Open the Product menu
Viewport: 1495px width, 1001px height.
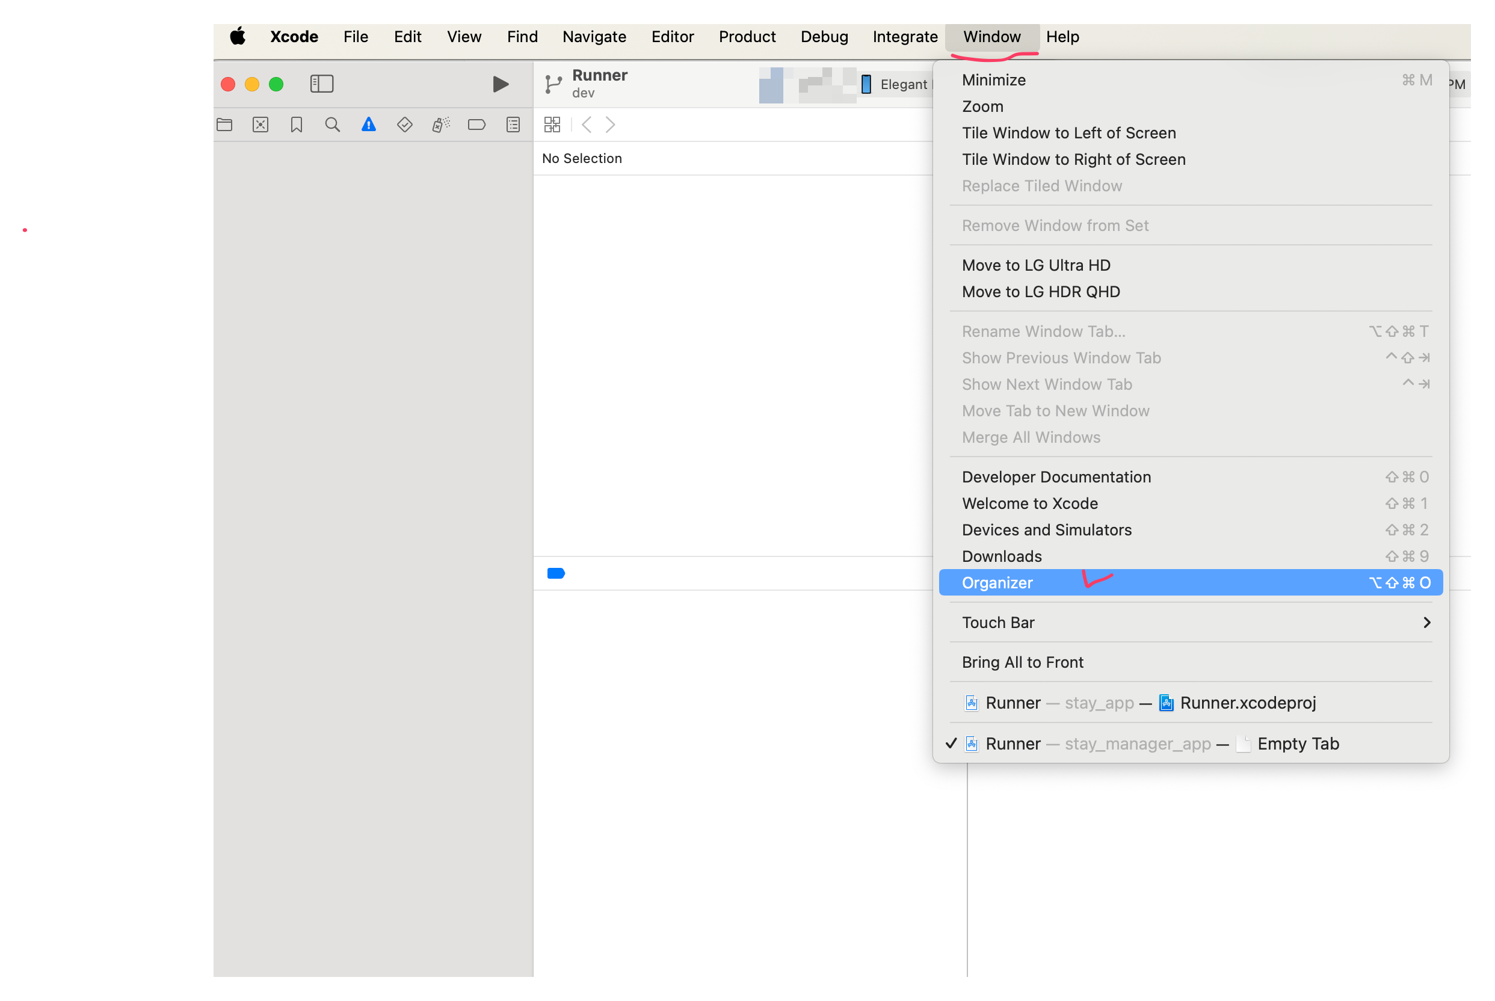pyautogui.click(x=747, y=36)
